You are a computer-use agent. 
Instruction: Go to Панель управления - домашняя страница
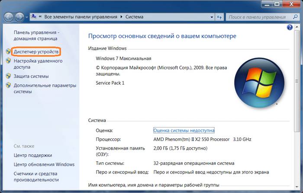[36, 36]
